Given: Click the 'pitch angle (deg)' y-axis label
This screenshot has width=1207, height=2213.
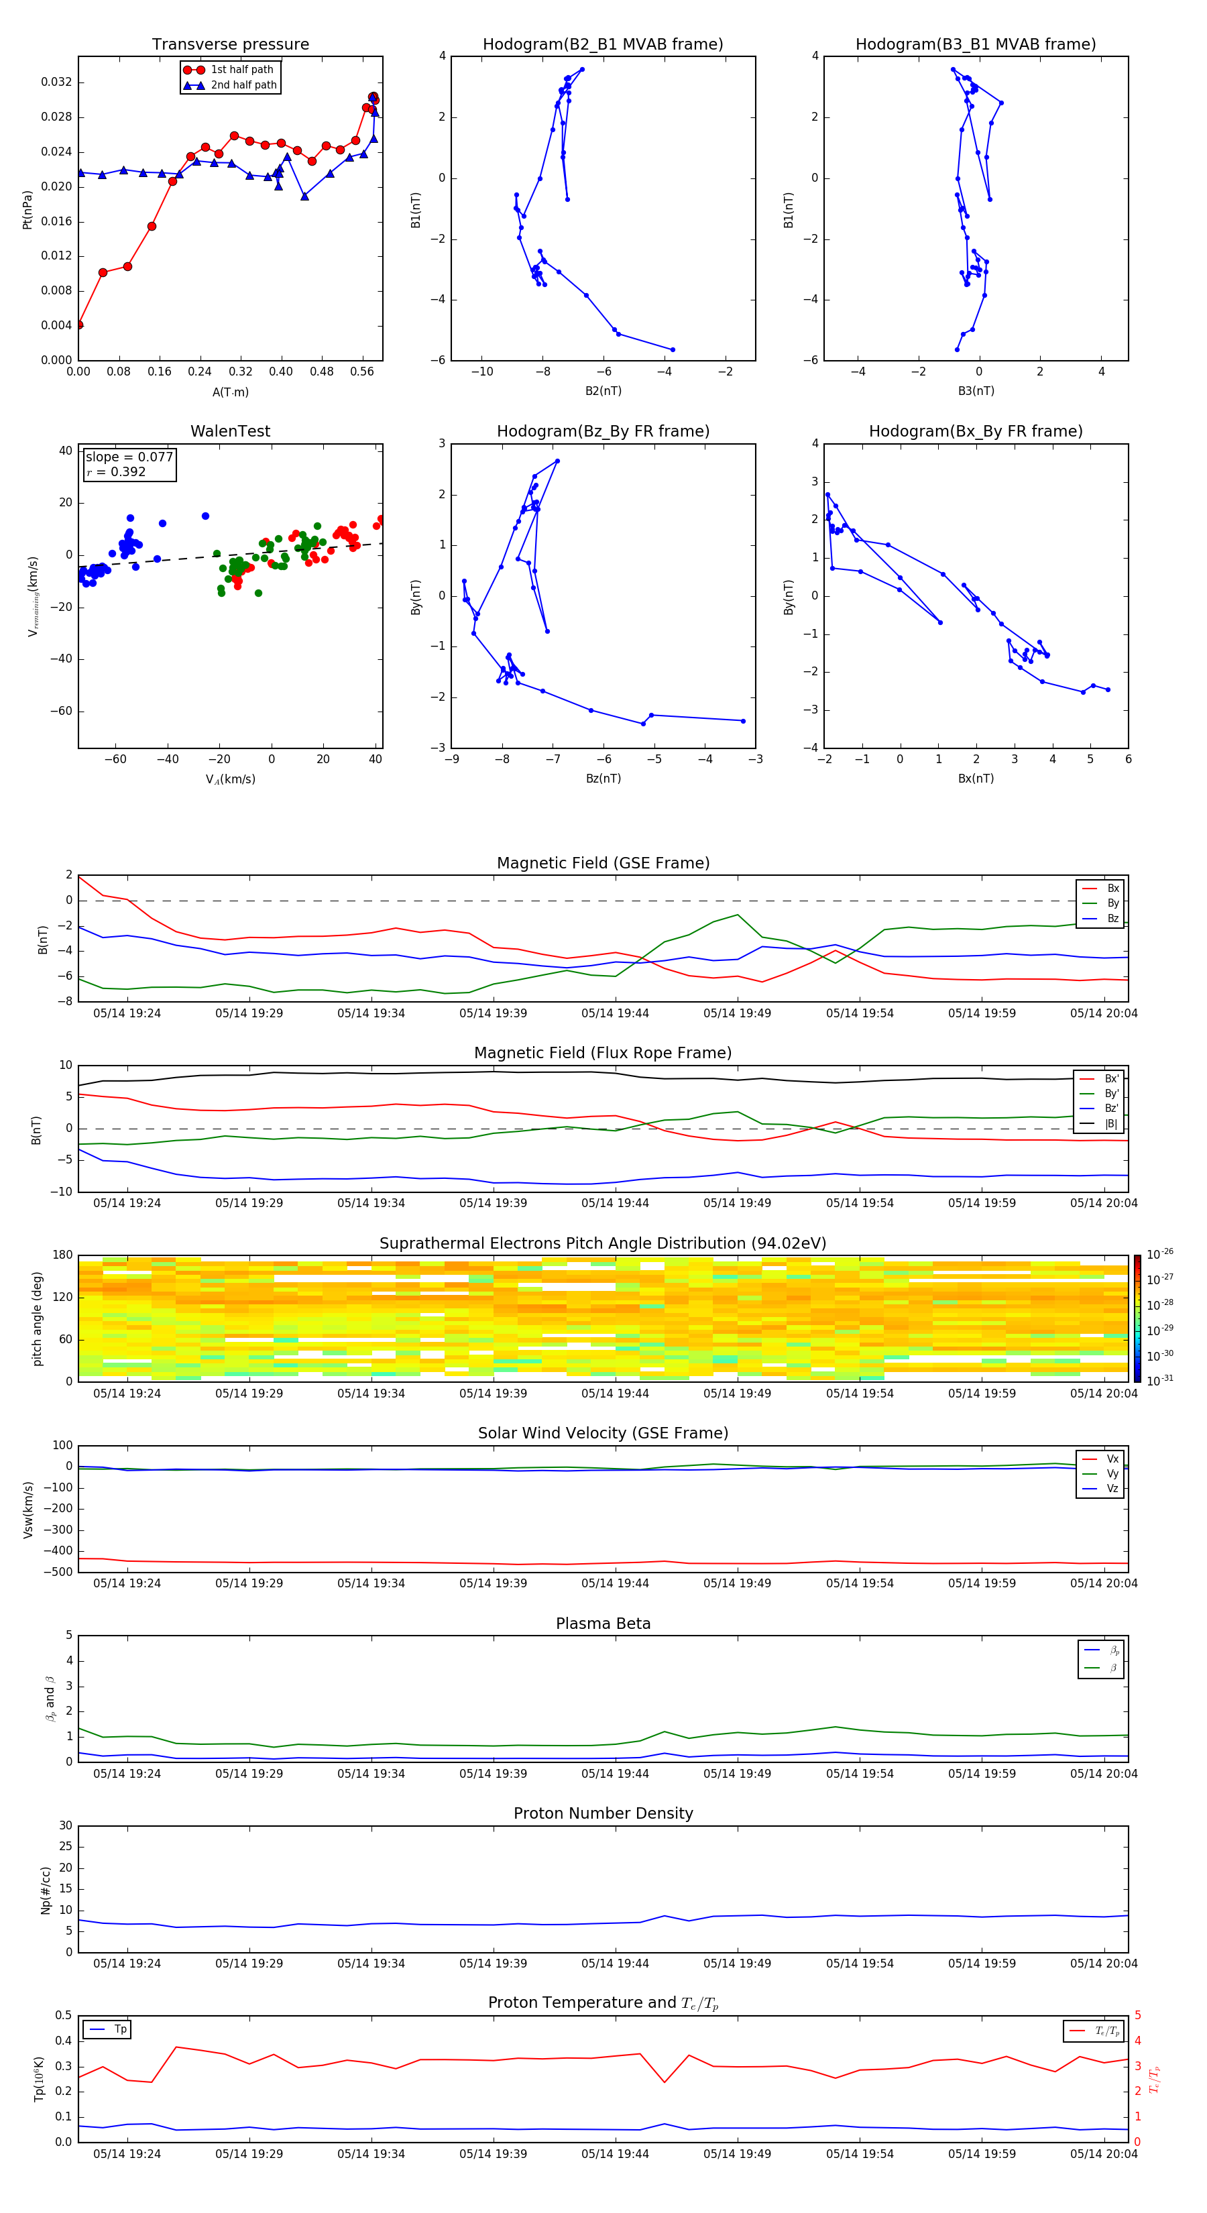Looking at the screenshot, I should [x=37, y=1318].
